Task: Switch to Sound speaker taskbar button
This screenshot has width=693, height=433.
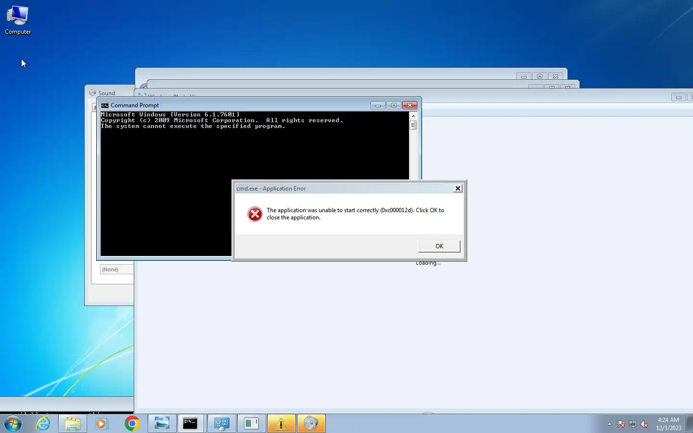Action: click(311, 423)
